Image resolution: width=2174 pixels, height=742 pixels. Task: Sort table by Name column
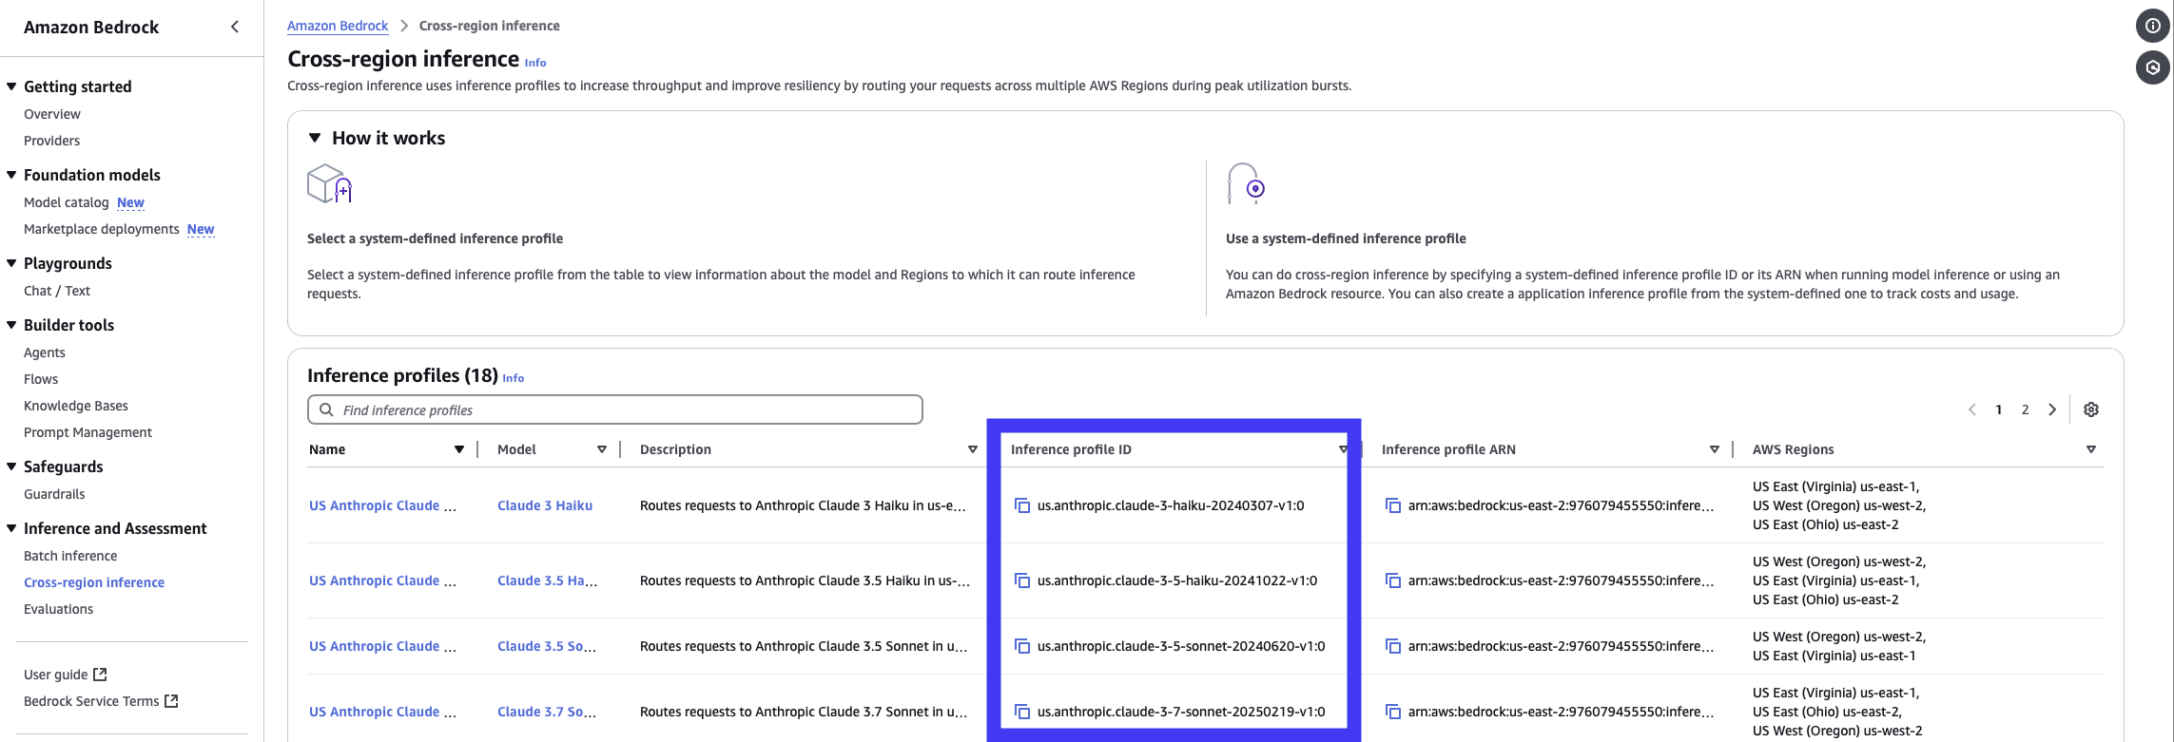(458, 449)
